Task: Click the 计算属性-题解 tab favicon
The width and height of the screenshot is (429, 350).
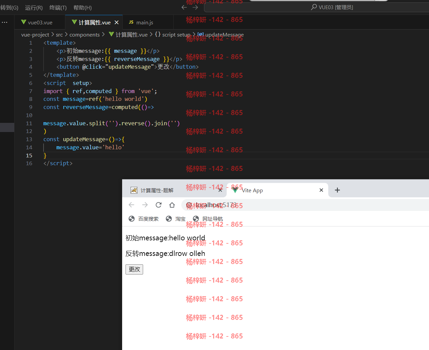Action: [134, 190]
